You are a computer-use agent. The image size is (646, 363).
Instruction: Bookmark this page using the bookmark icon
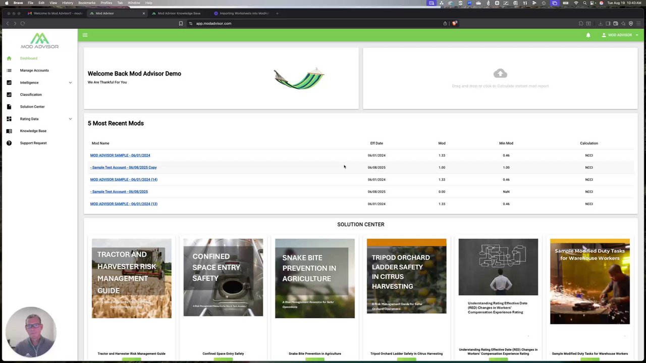181,23
